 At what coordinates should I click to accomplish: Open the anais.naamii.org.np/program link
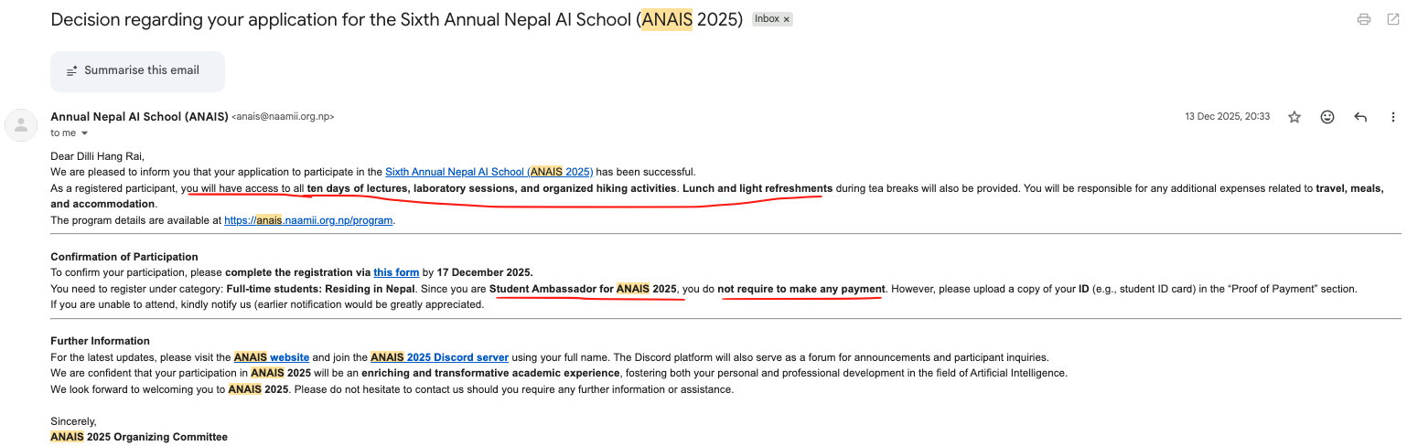point(309,220)
